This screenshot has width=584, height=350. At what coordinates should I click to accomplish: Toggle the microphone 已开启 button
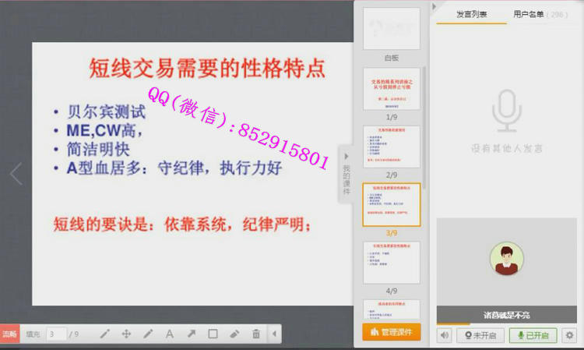[x=533, y=335]
